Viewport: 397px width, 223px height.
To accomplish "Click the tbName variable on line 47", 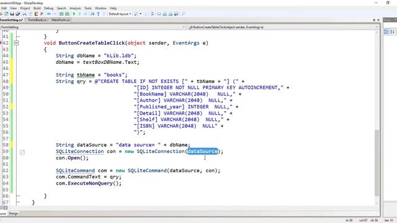I will point(86,75).
